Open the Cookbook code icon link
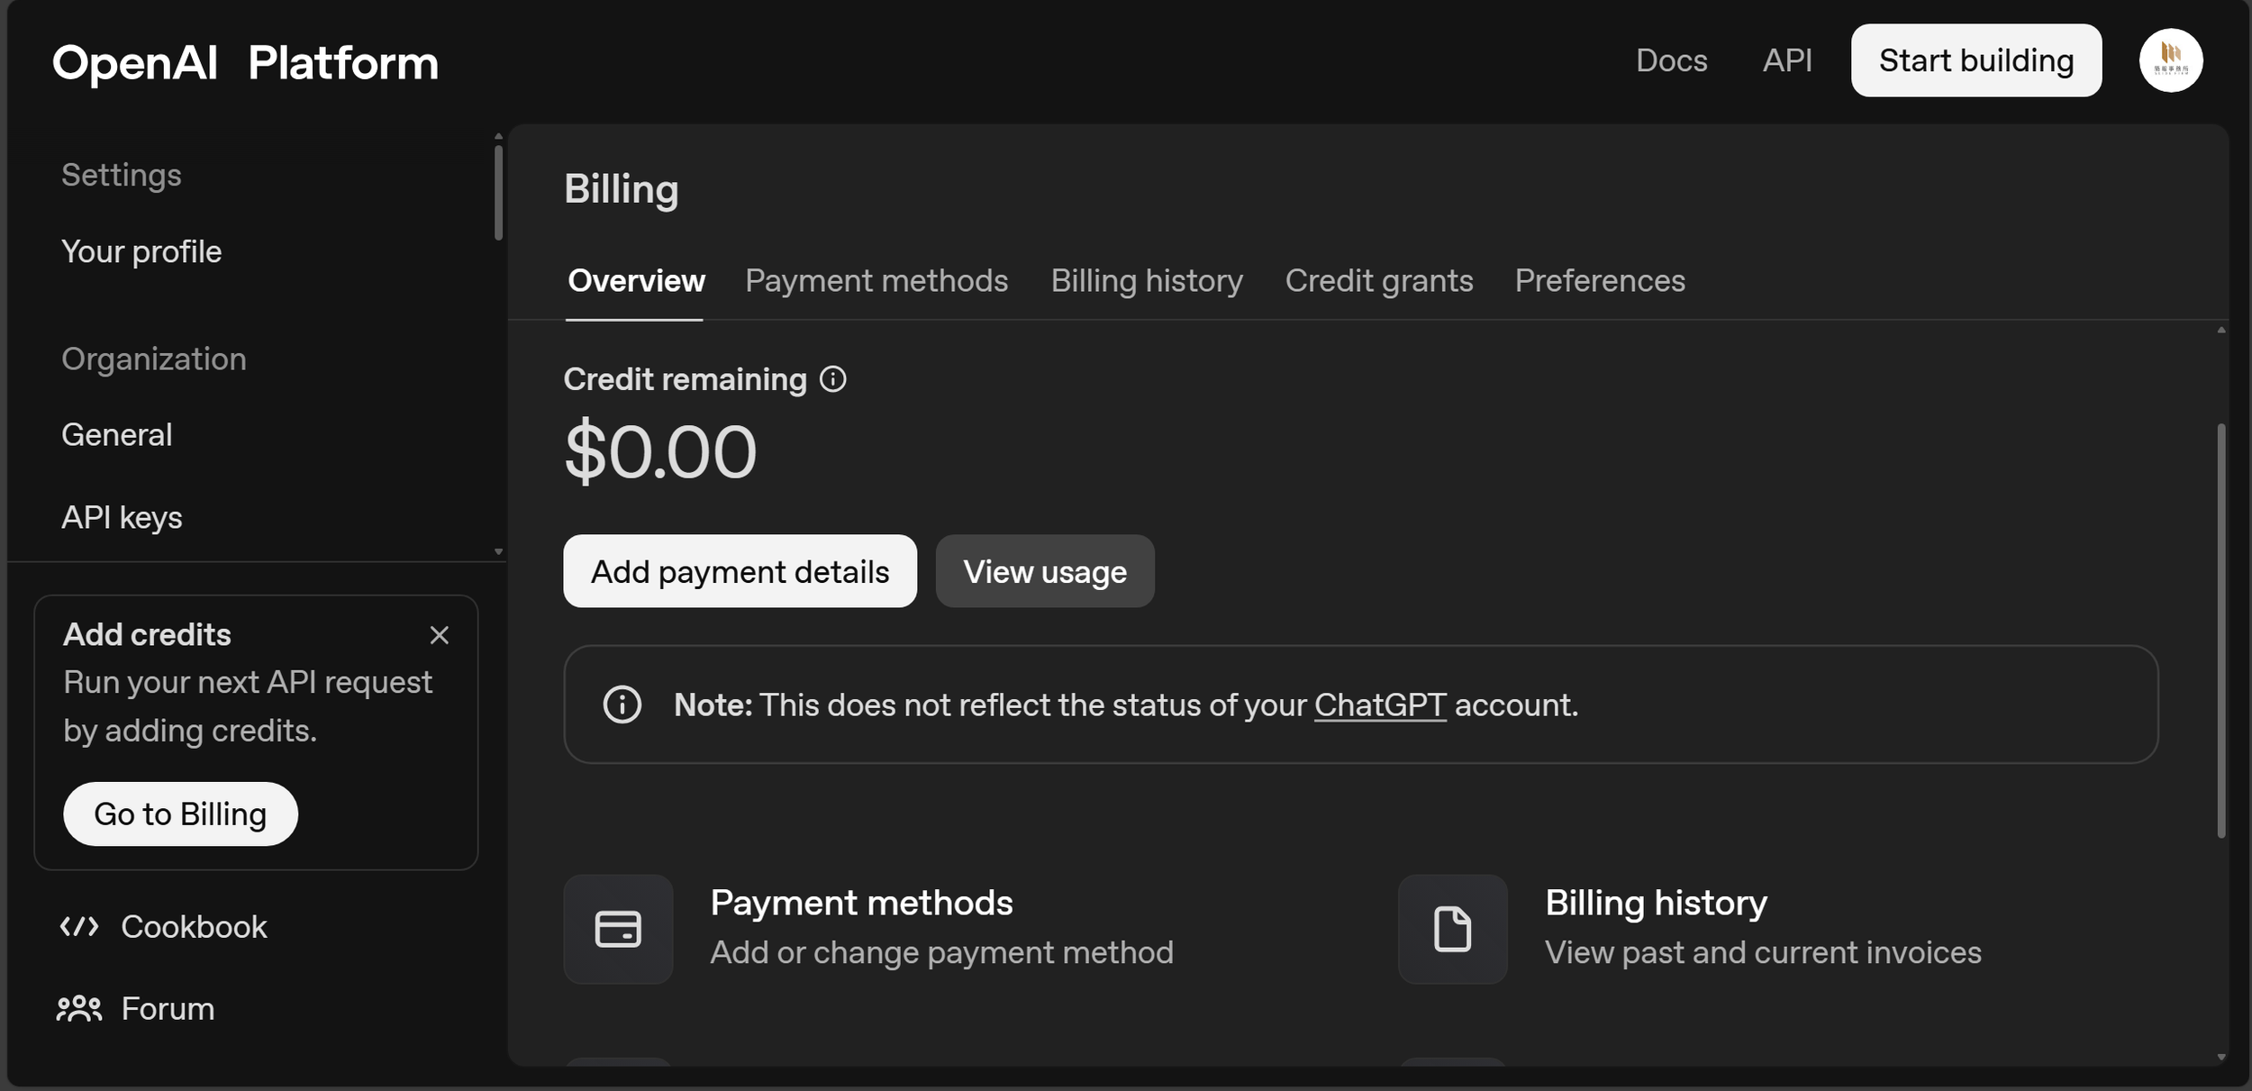Image resolution: width=2252 pixels, height=1091 pixels. (x=79, y=926)
